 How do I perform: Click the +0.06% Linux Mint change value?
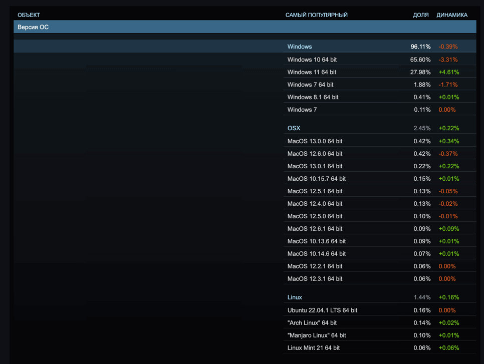(449, 347)
